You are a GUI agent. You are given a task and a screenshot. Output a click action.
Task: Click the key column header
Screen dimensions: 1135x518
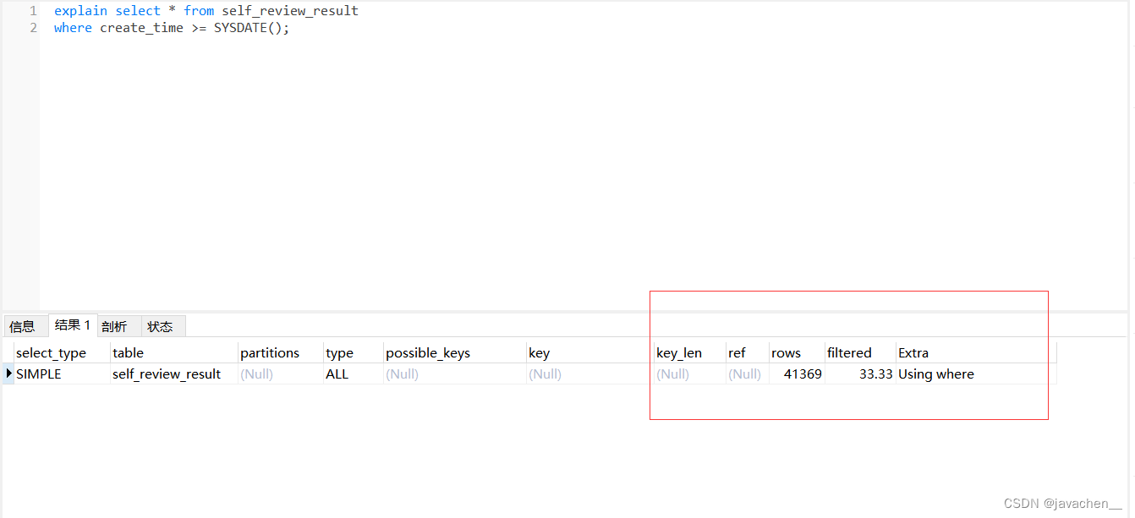pos(539,352)
